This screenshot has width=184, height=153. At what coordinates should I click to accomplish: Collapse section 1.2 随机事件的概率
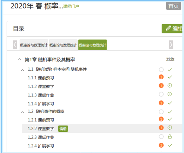pos(23,112)
